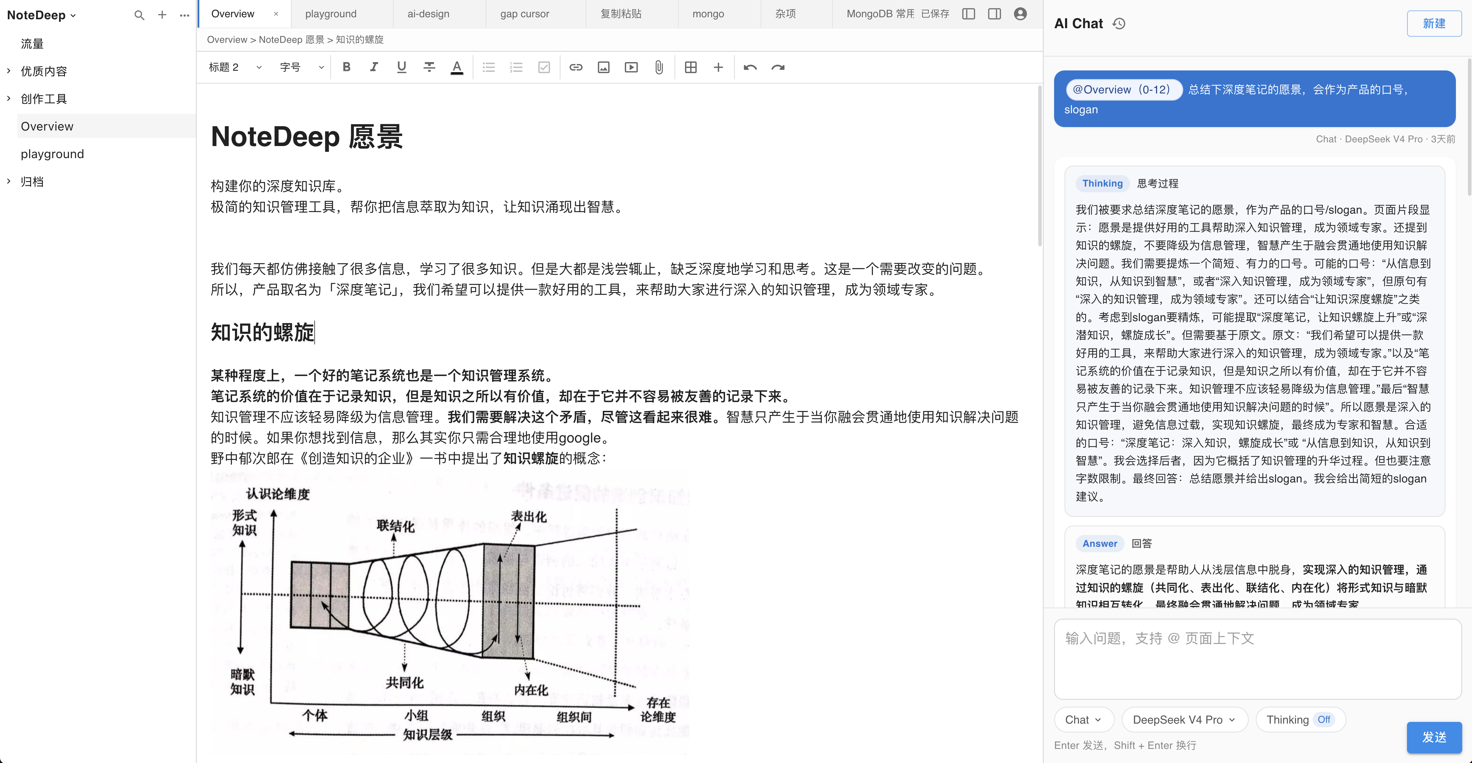
Task: Click the editor vertical scrollbar
Action: [x=1039, y=166]
